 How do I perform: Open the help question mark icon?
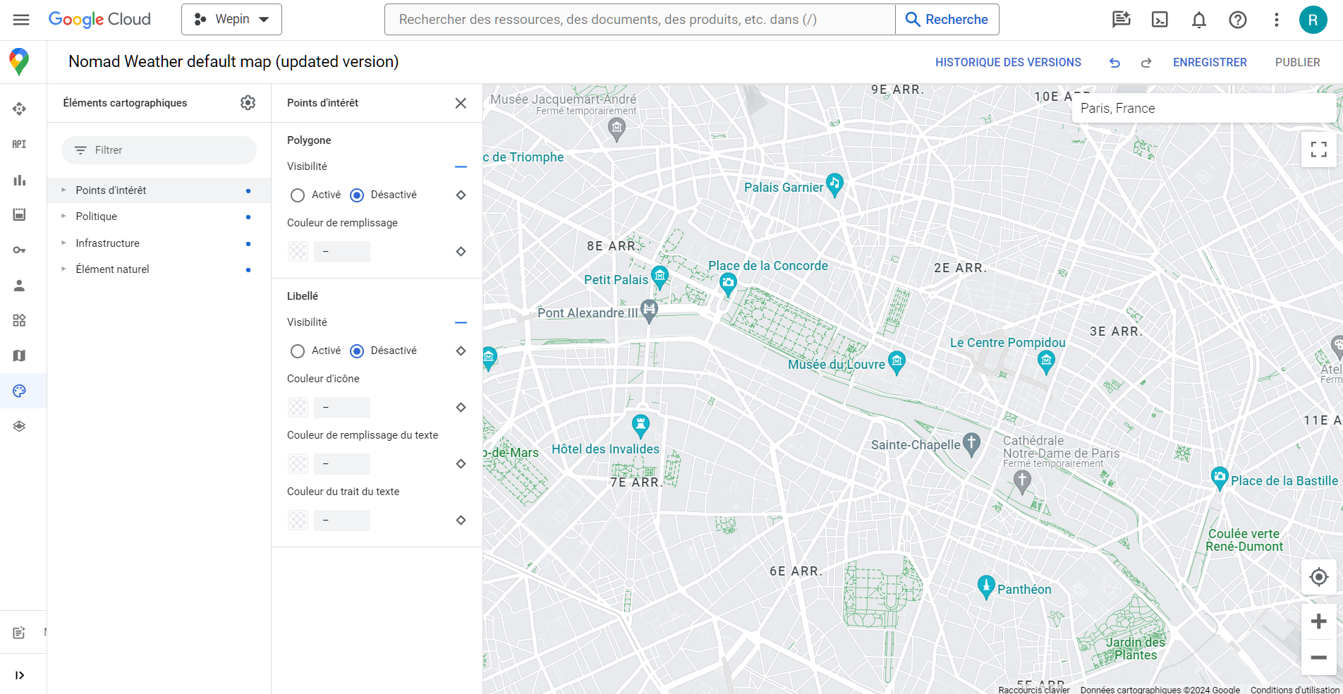pos(1237,20)
